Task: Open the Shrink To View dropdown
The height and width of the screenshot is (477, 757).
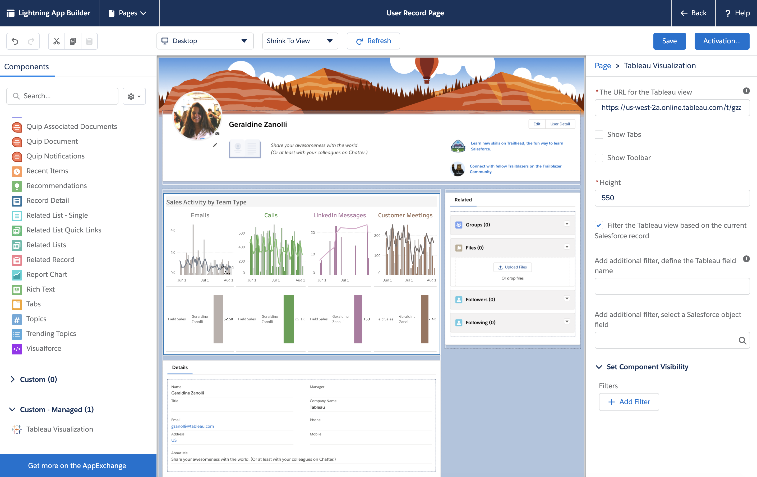Action: coord(300,41)
